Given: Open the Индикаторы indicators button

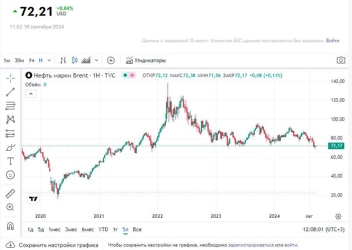Looking at the screenshot, I should pos(146,60).
